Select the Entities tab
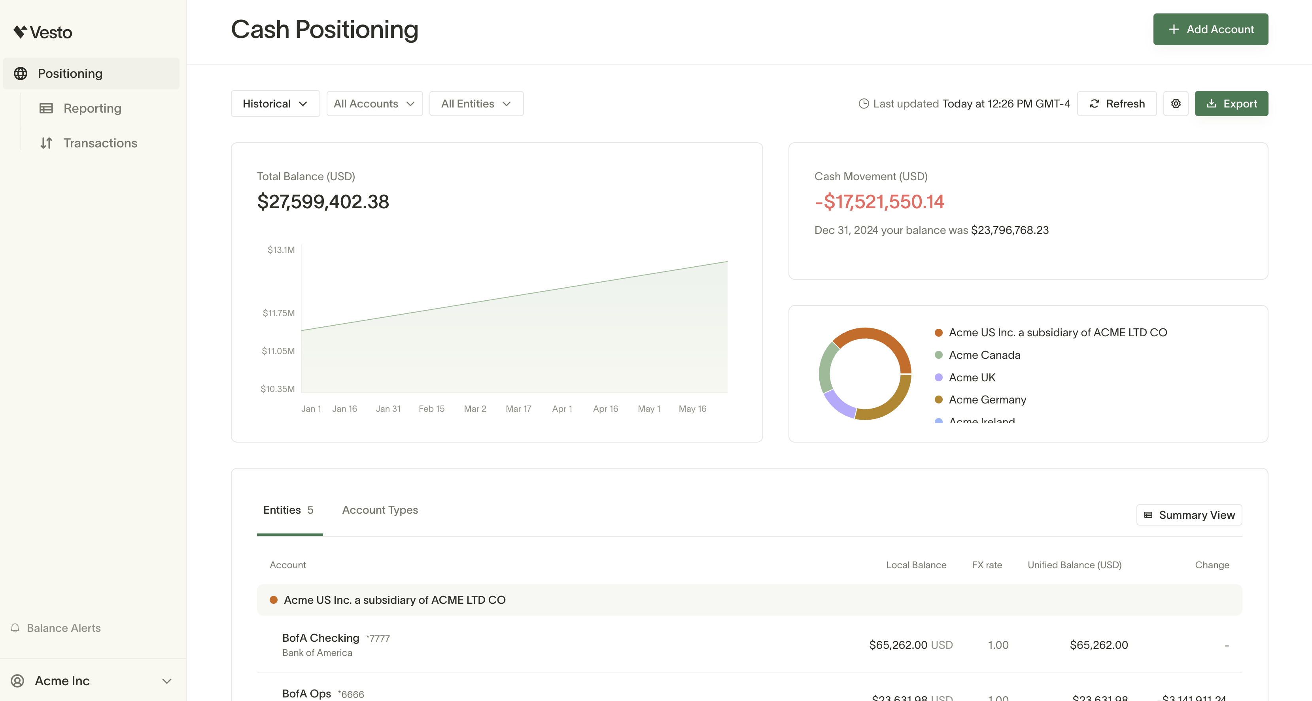 point(289,510)
